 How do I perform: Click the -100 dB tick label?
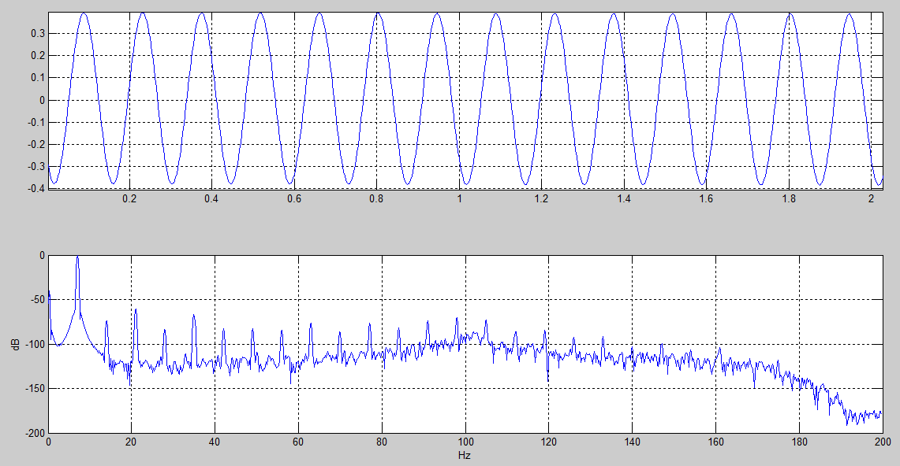pyautogui.click(x=35, y=344)
